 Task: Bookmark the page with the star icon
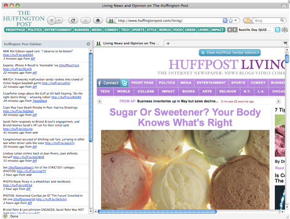click(x=231, y=21)
